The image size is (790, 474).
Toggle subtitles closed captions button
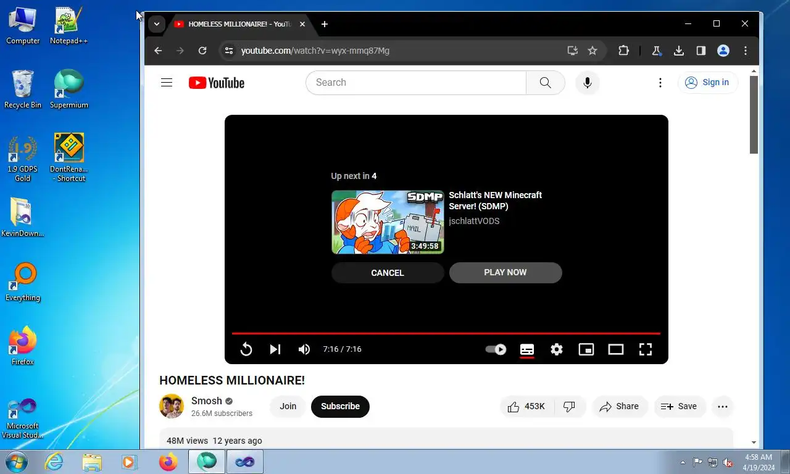pos(527,349)
